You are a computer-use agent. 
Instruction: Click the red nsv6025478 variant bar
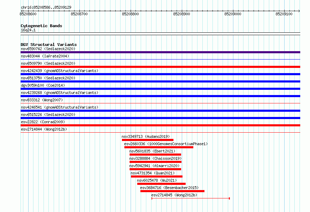tap(161, 184)
